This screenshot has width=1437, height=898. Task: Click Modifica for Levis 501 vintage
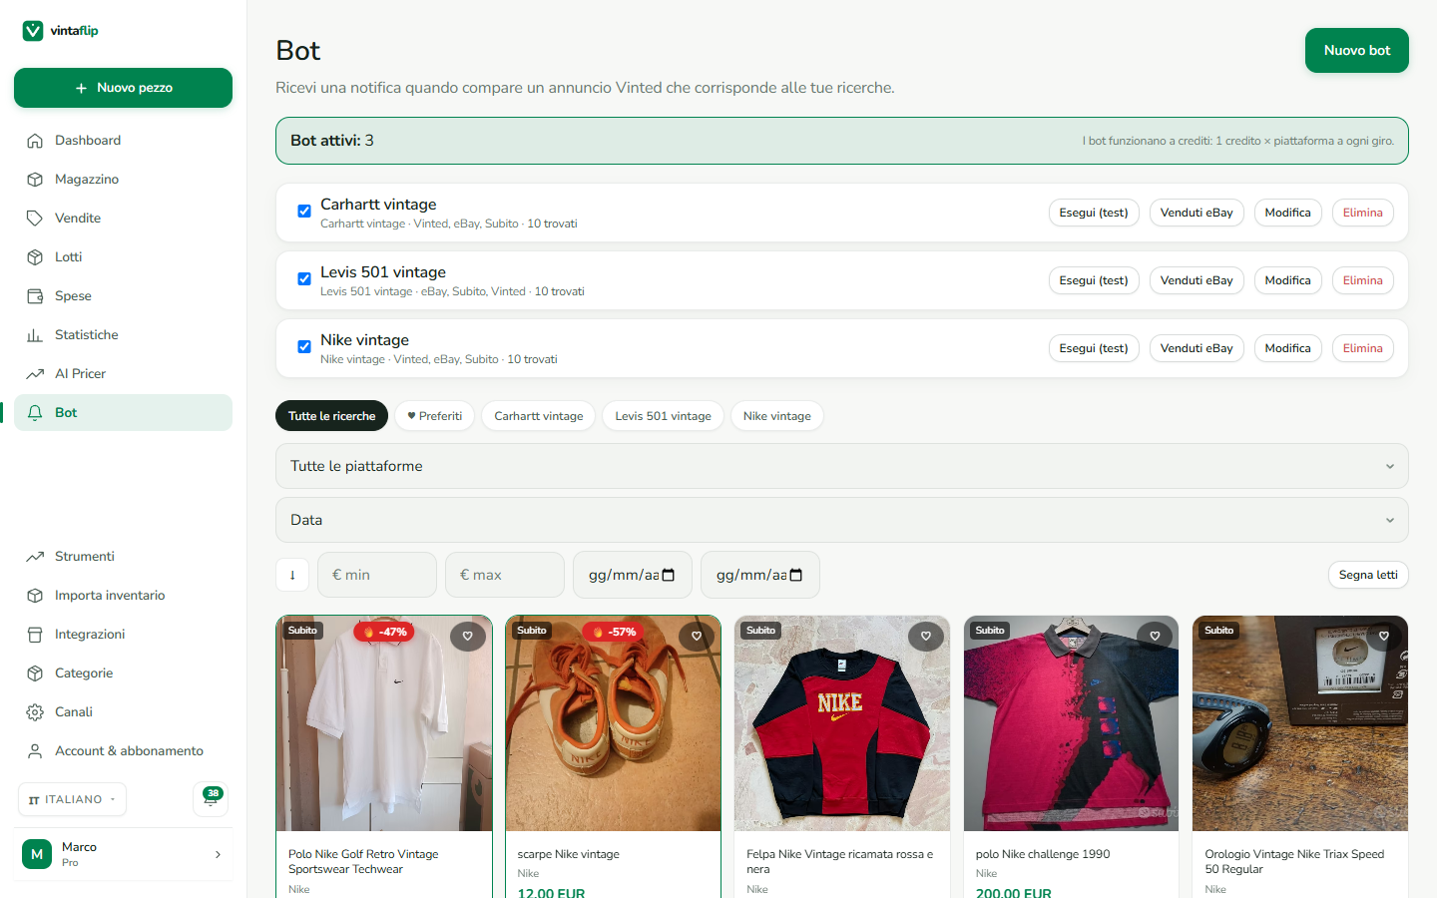coord(1288,280)
